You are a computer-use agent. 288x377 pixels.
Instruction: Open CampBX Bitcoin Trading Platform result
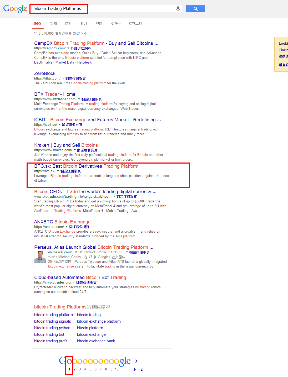(x=96, y=43)
